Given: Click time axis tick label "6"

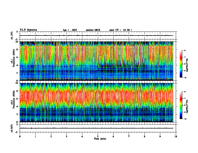Looking at the screenshot, I should [113, 136].
